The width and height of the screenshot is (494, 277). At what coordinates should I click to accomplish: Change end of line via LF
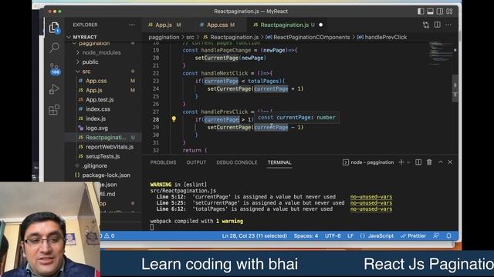pos(350,235)
